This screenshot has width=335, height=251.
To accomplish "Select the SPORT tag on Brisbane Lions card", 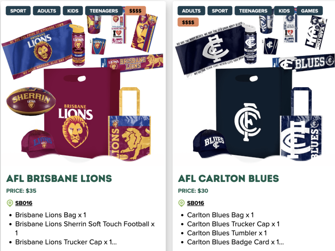I will [18, 11].
